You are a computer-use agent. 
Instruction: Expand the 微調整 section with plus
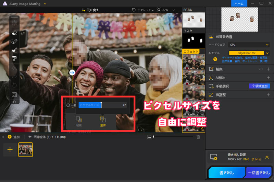tap(269, 95)
